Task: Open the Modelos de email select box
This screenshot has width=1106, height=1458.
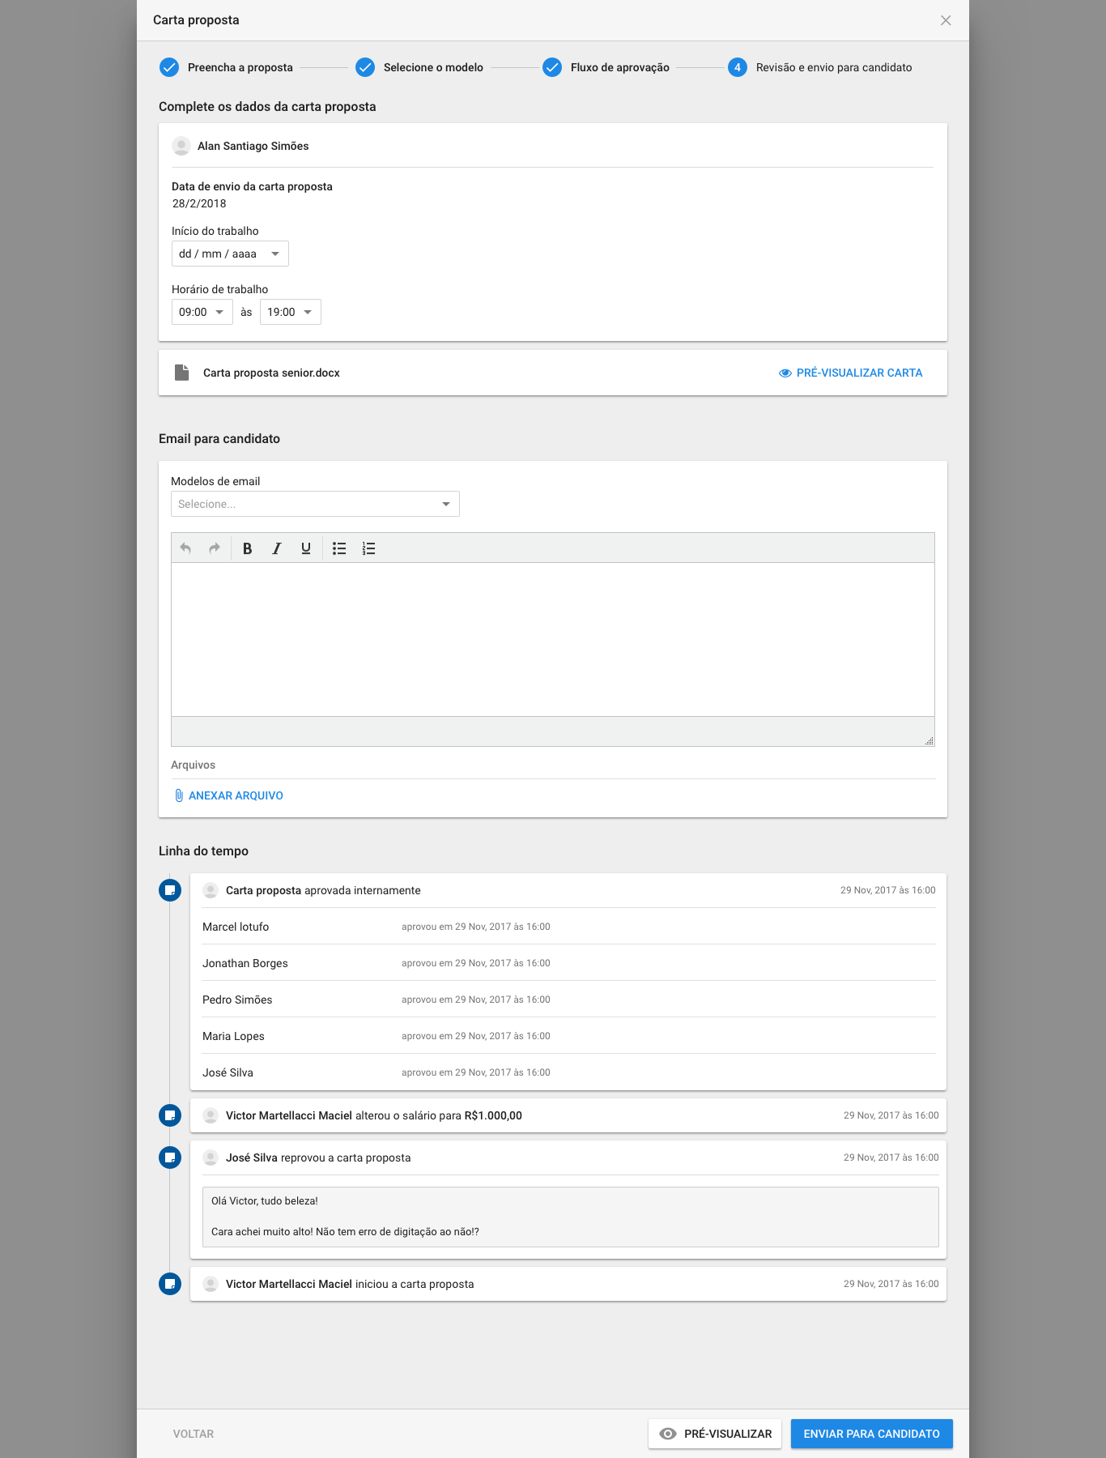Action: pos(315,504)
